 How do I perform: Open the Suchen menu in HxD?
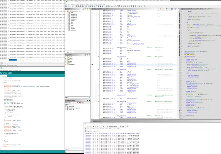tap(97, 129)
